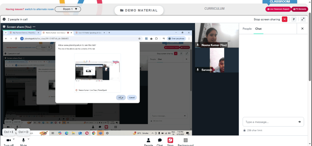The width and height of the screenshot is (312, 146).
Task: Open call settings gear beside '2 people in call'
Action: point(4,19)
